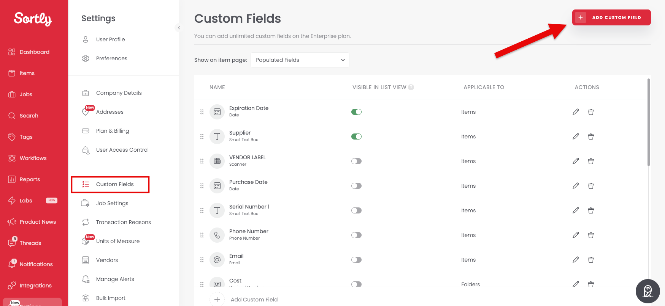
Task: Click the pencil icon for Serial Number 1
Action: 576,210
